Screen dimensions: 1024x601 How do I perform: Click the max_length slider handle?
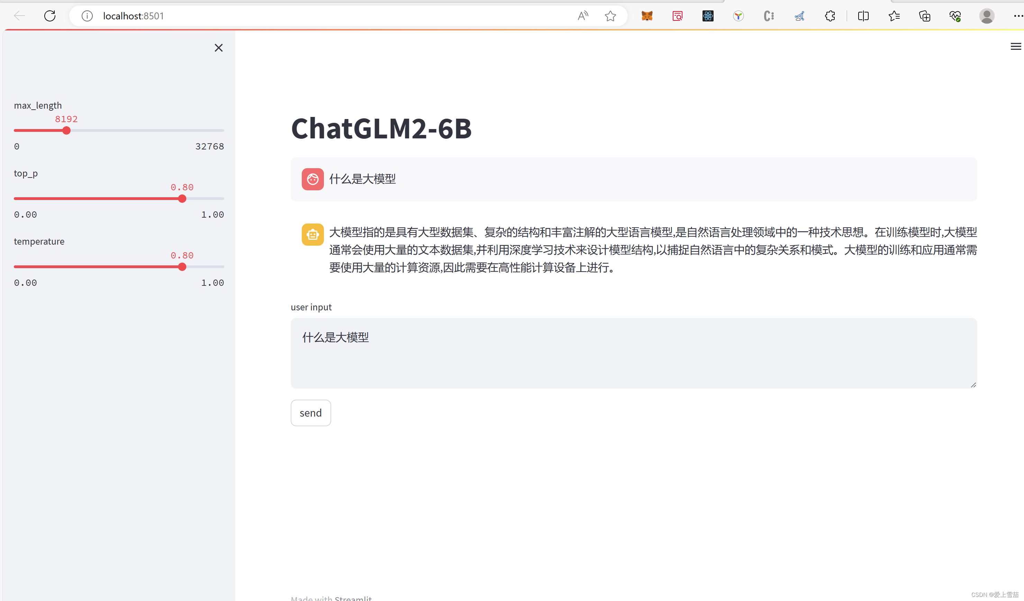[67, 130]
